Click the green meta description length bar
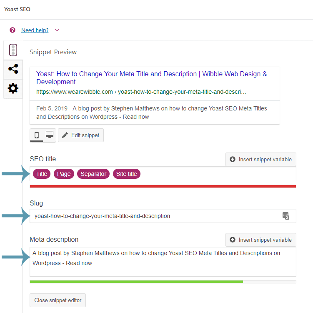Image resolution: width=313 pixels, height=313 pixels. click(136, 282)
